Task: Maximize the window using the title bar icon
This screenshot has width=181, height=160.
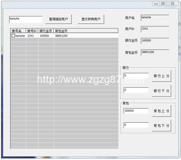Action: pyautogui.click(x=163, y=4)
